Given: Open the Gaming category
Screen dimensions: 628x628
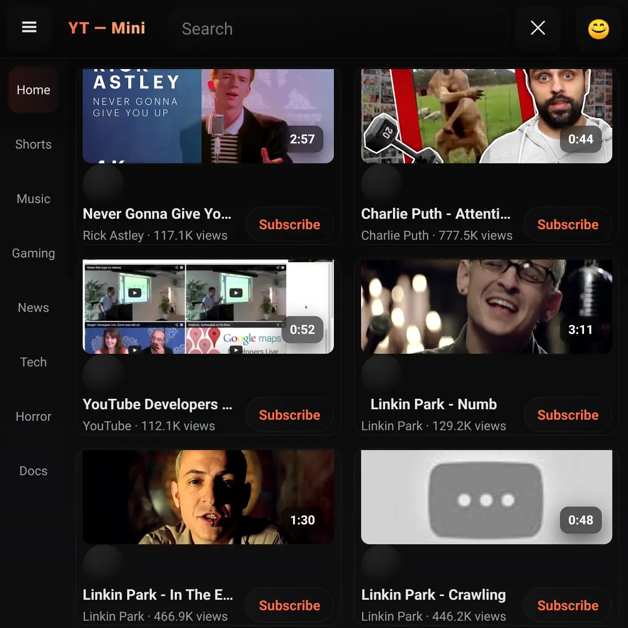Looking at the screenshot, I should (33, 253).
